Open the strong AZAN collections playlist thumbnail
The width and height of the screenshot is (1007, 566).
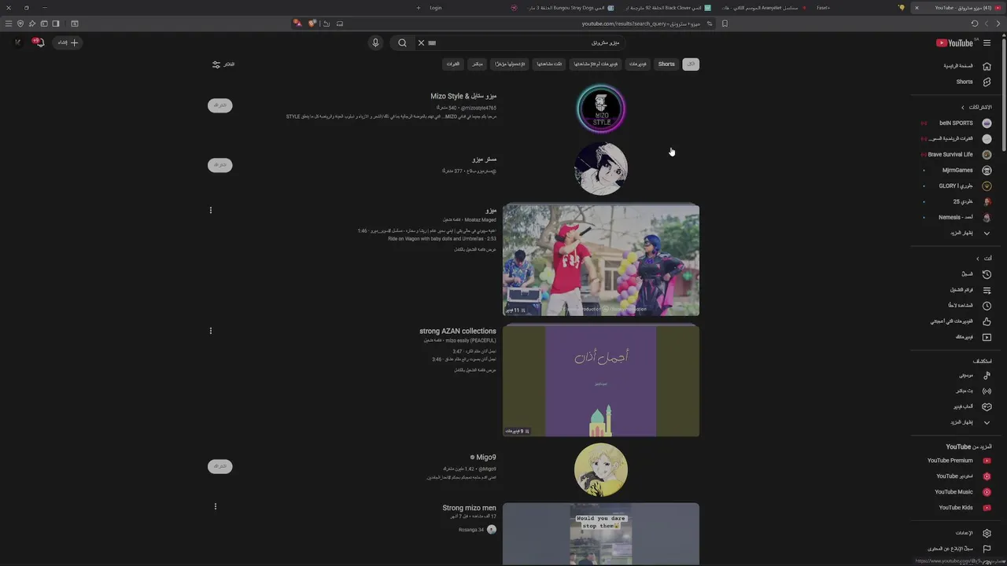pyautogui.click(x=601, y=380)
